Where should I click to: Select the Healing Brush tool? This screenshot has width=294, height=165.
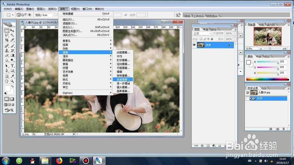(7, 46)
